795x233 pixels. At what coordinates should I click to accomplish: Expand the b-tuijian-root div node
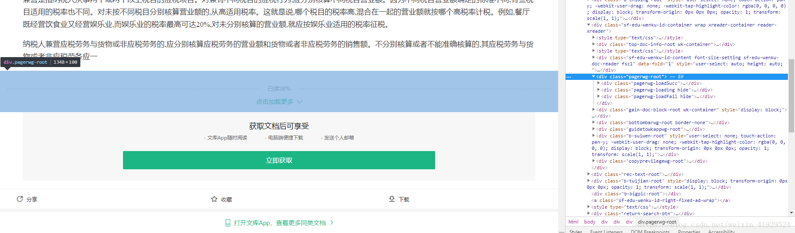588,181
